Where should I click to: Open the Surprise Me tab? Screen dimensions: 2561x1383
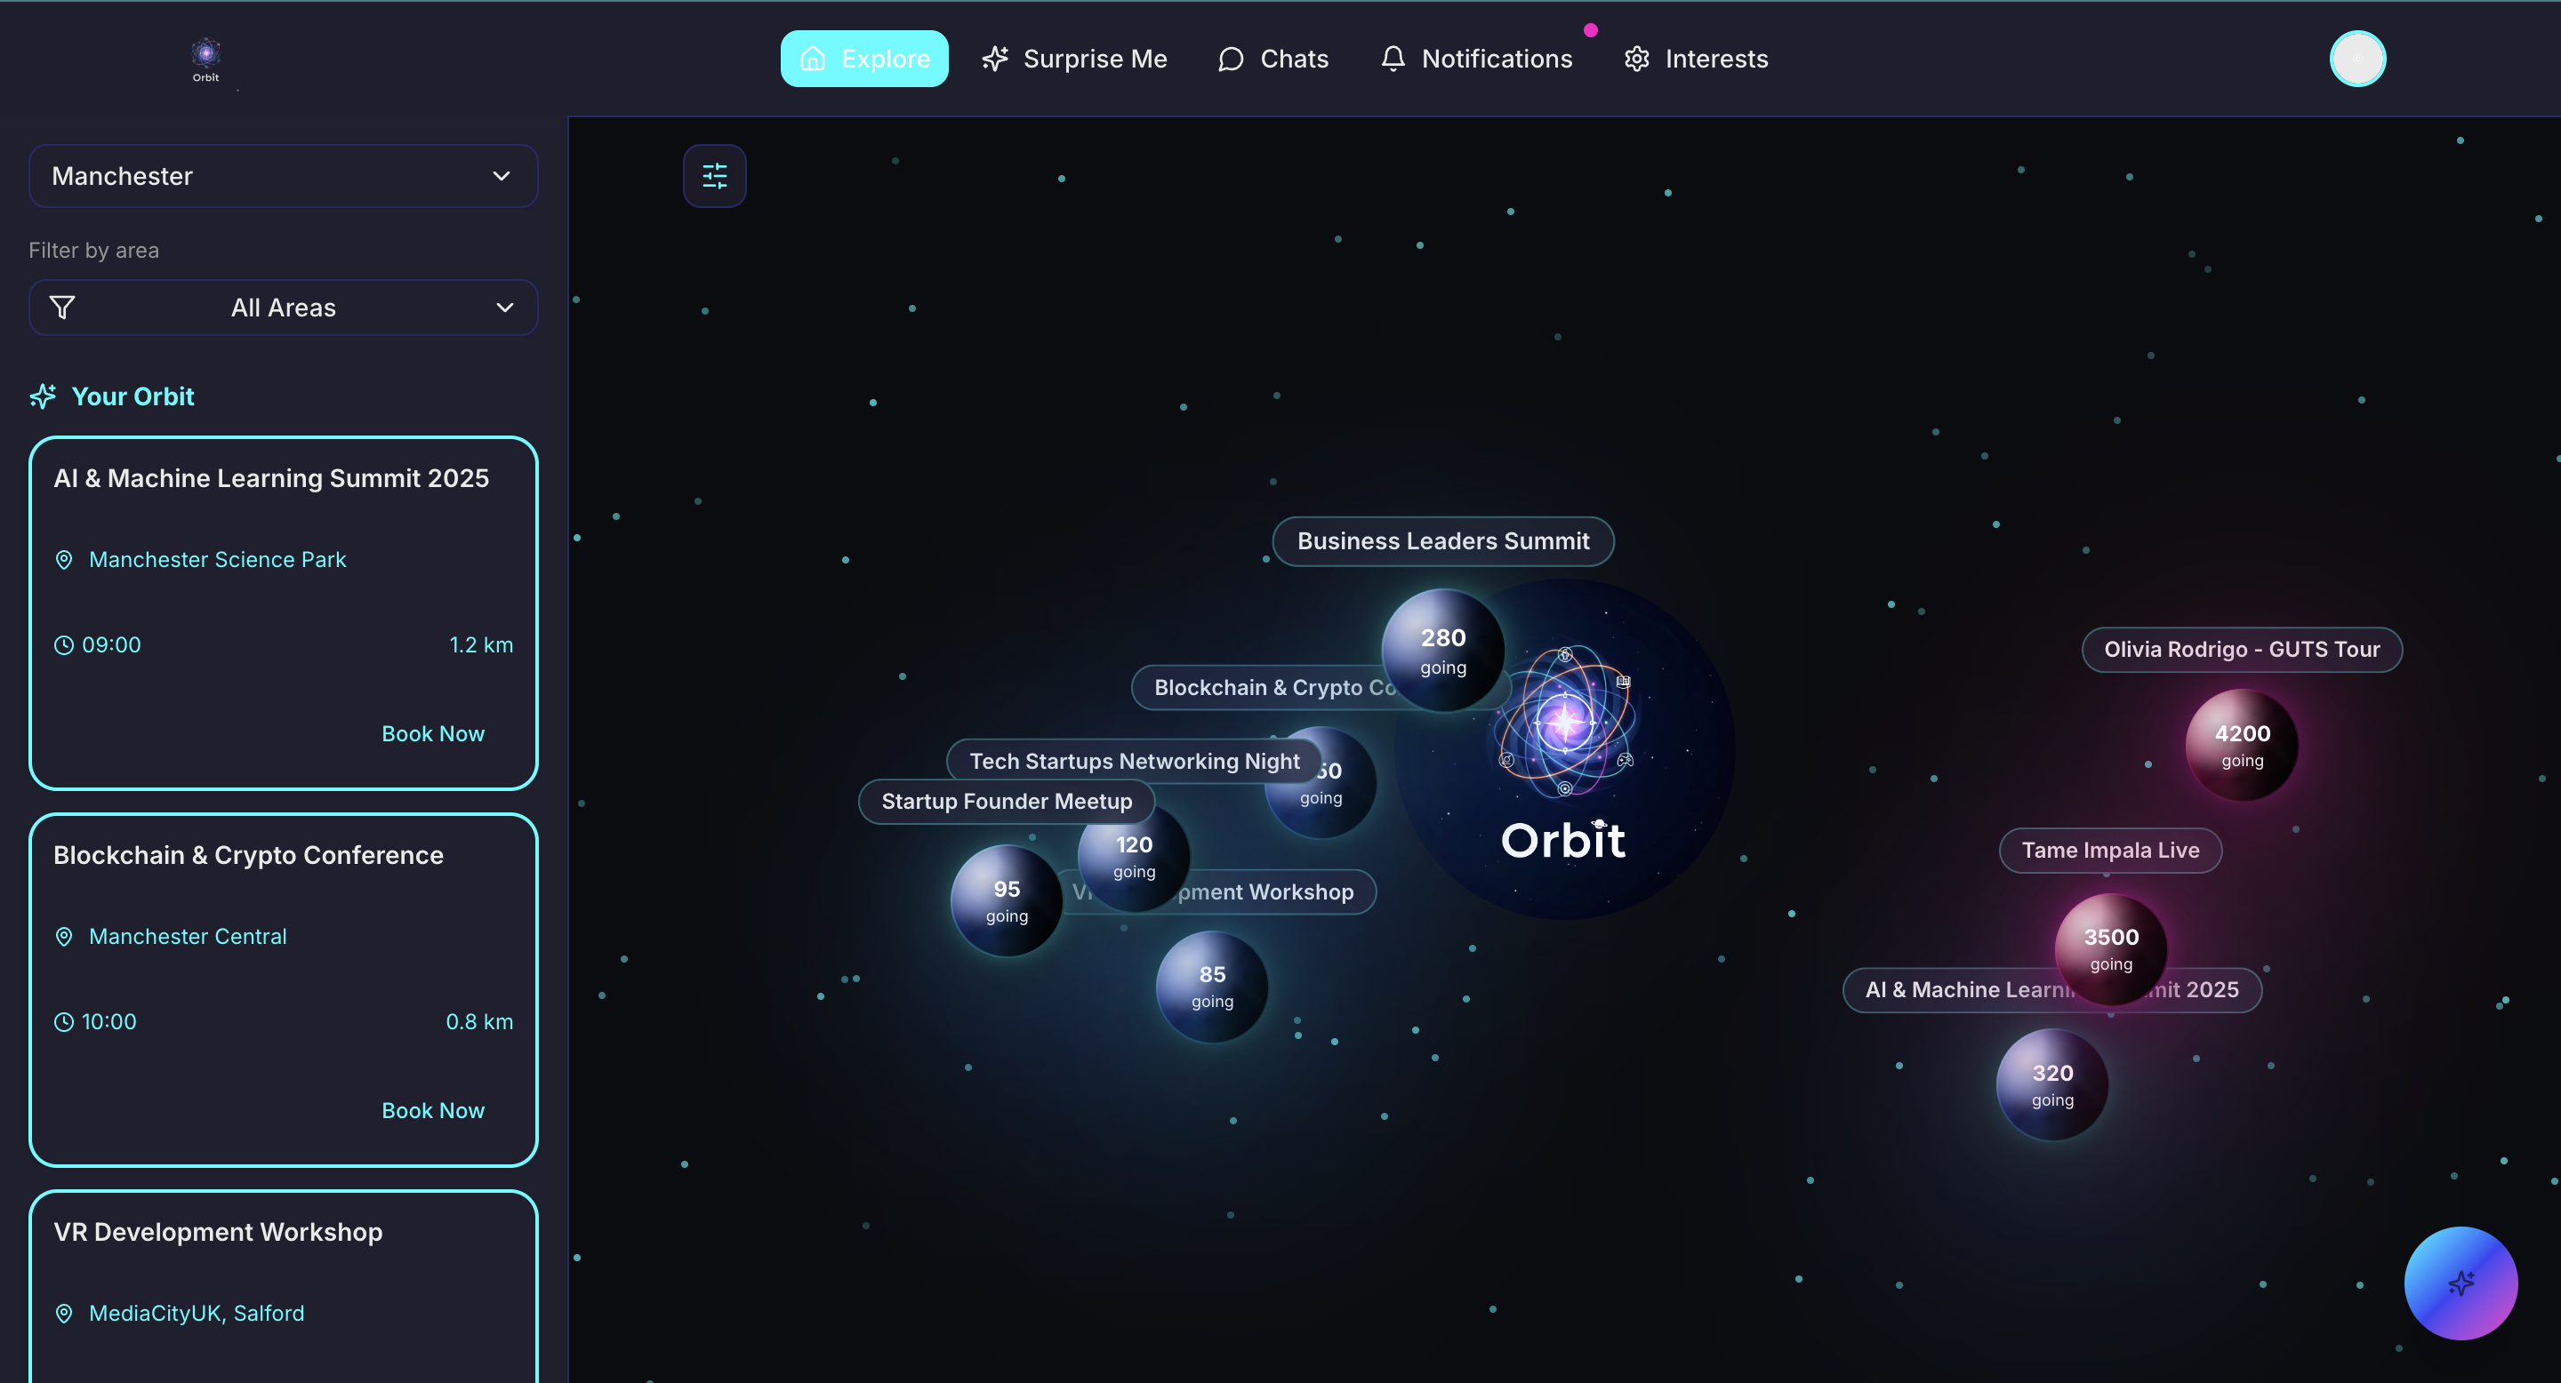click(1073, 59)
